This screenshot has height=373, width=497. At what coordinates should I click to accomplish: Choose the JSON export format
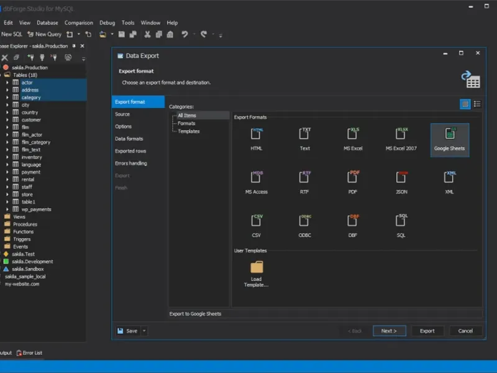(x=401, y=177)
